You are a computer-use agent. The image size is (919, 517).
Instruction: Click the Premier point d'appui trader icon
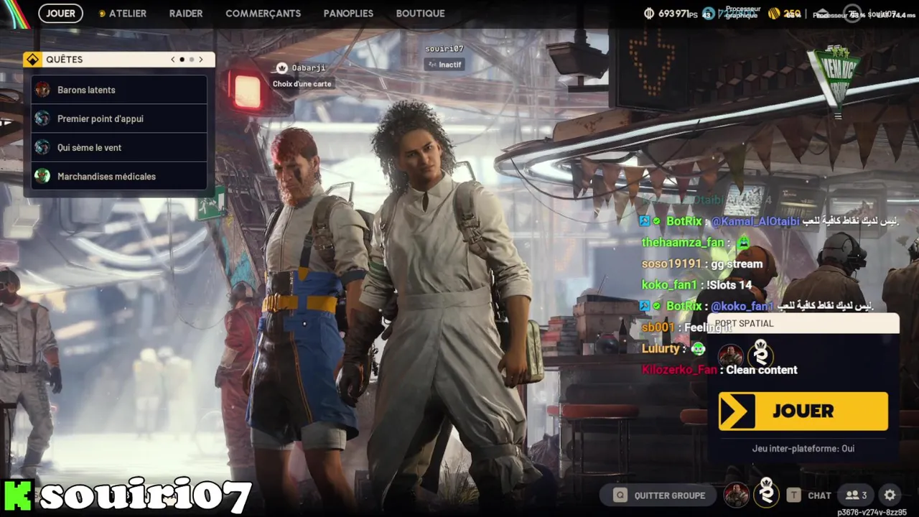coord(42,118)
